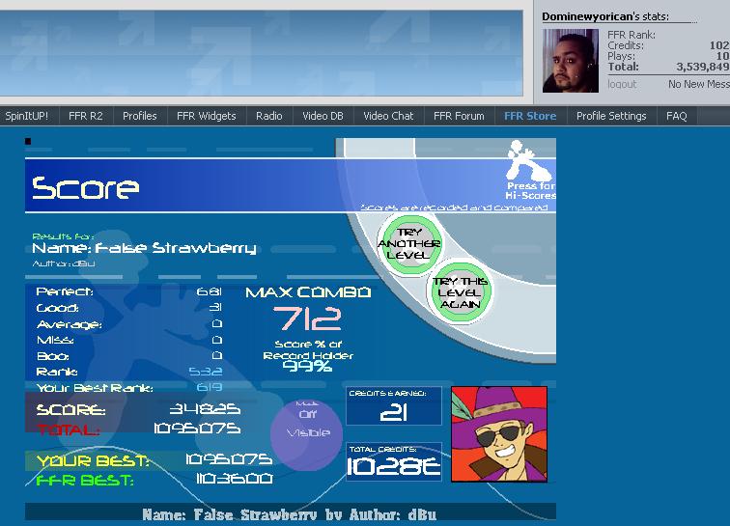Open Profile Settings
Viewport: 730px width, 526px height.
point(611,116)
